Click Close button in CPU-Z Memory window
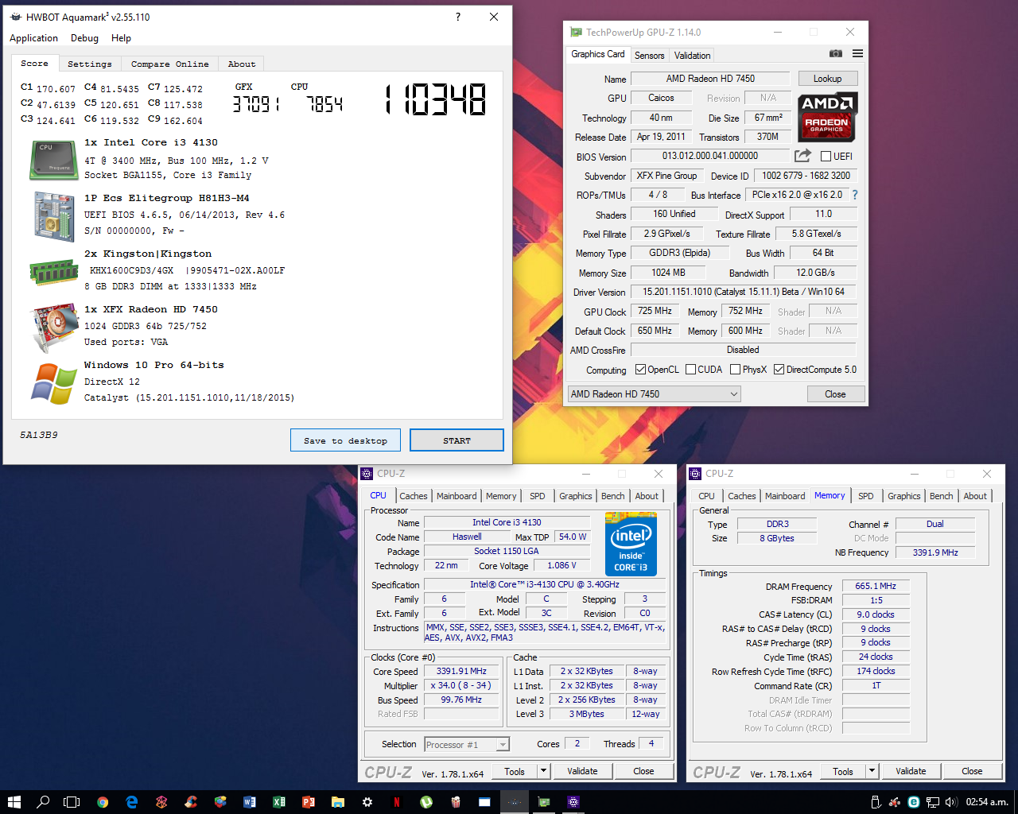The height and width of the screenshot is (814, 1018). tap(972, 771)
